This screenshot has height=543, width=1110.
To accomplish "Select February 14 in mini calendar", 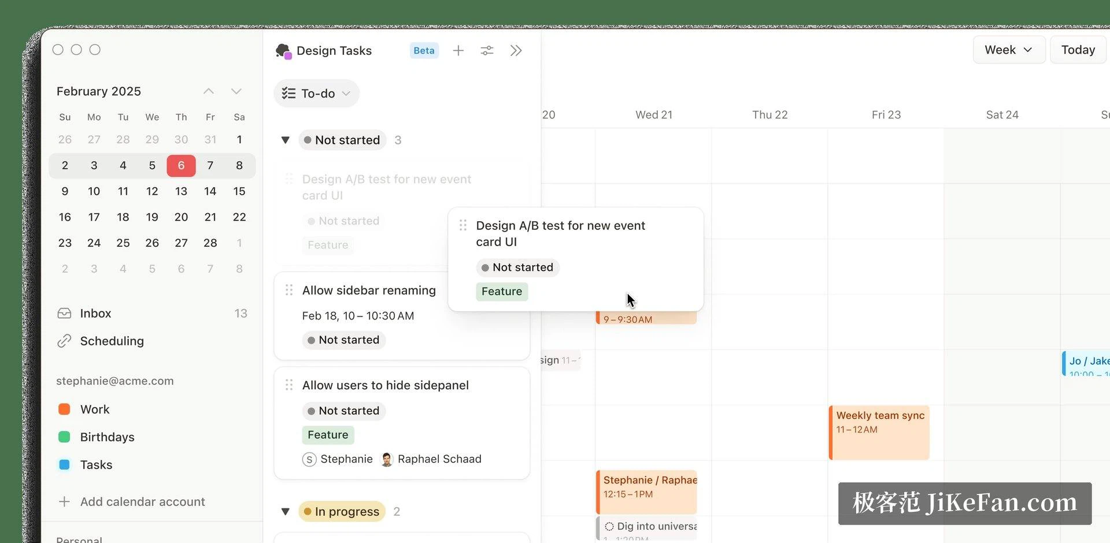I will 210,191.
